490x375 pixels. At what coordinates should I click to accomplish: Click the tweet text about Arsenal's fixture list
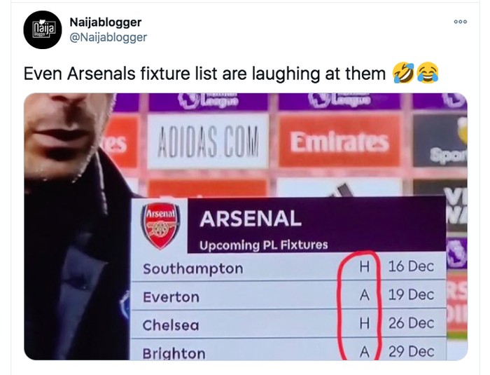(205, 73)
